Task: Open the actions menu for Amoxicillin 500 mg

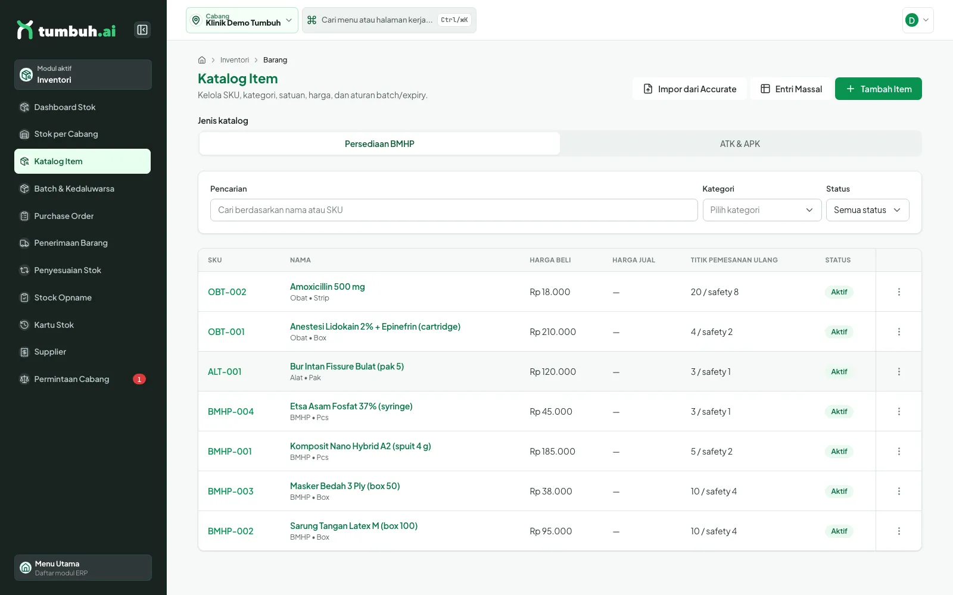Action: click(x=899, y=292)
